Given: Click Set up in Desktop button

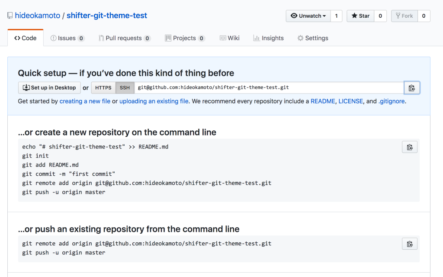Looking at the screenshot, I should pos(49,88).
